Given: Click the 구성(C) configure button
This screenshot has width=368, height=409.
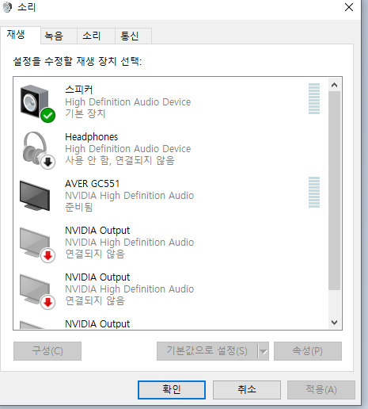Looking at the screenshot, I should click(47, 351).
